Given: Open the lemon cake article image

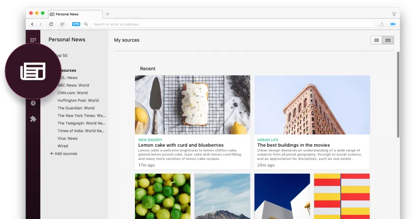Looking at the screenshot, I should [x=192, y=105].
